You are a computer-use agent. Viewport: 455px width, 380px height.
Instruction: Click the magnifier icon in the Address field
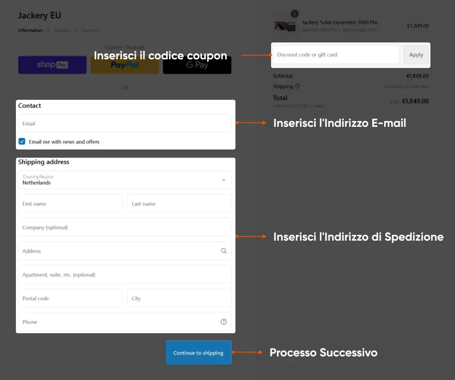pos(223,251)
